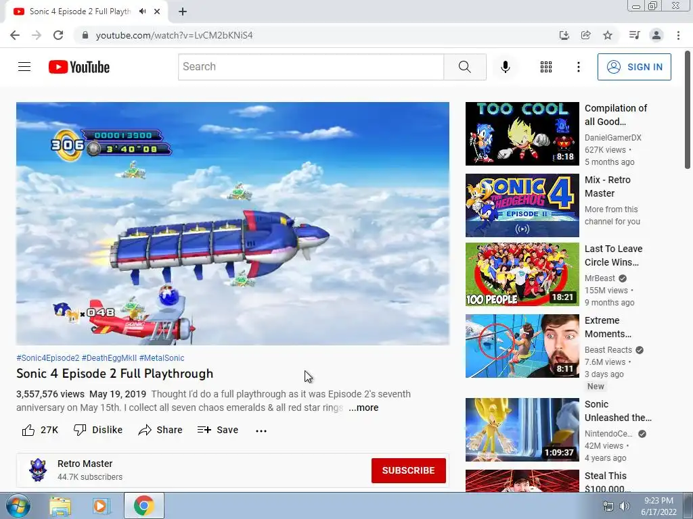
Task: Click the Sonic gameplay video player
Action: (233, 223)
